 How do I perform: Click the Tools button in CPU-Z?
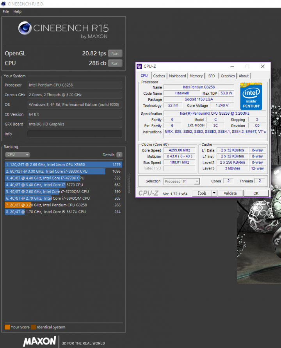pos(202,193)
